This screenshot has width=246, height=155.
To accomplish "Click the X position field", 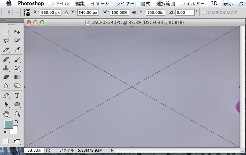I will (x=51, y=12).
